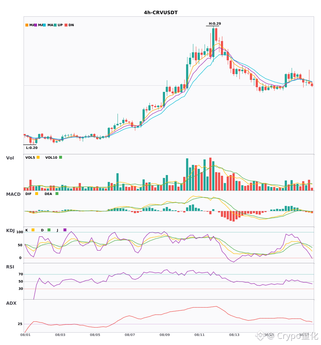Select the DEA legend text
The height and width of the screenshot is (345, 321).
coord(48,194)
